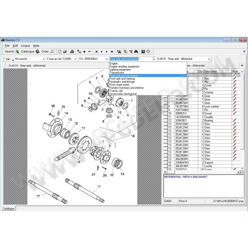Collapse the Rear axle and rear brakes dropdown arrow

tap(154, 59)
